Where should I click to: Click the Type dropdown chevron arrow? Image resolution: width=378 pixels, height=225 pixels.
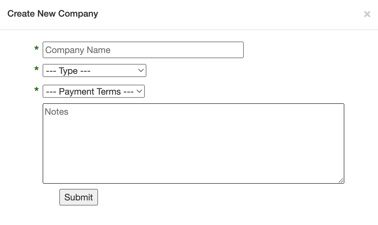click(140, 71)
